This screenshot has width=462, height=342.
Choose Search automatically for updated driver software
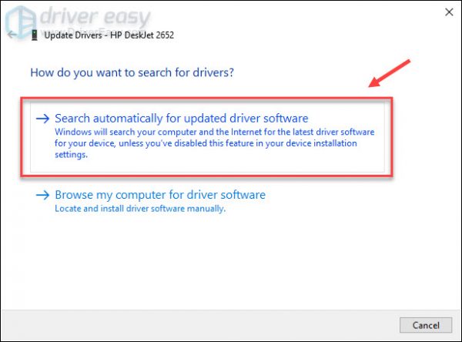pyautogui.click(x=181, y=118)
